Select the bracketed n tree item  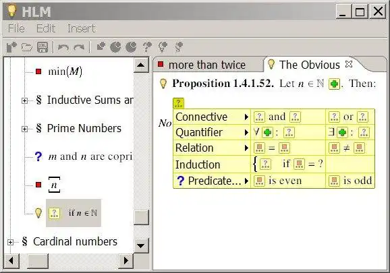click(54, 185)
